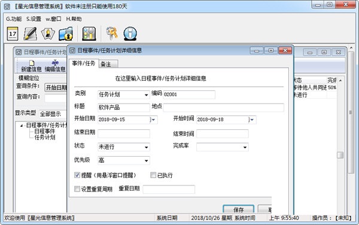Select 任务计划 in the tree
359x225 pixels.
coord(45,138)
